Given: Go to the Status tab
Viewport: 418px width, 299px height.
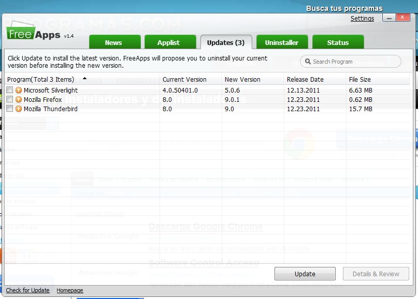Looking at the screenshot, I should [x=338, y=42].
